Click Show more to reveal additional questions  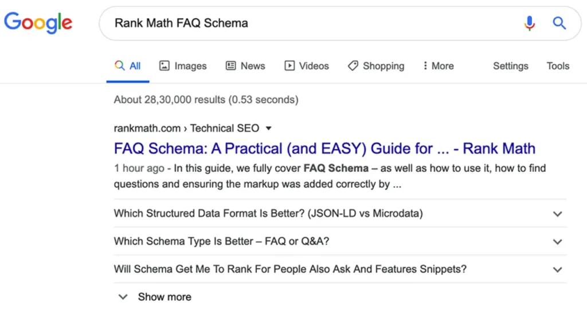[x=164, y=297]
